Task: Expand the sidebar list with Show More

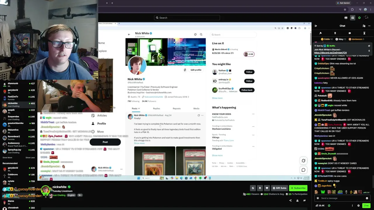Action: click(x=7, y=157)
